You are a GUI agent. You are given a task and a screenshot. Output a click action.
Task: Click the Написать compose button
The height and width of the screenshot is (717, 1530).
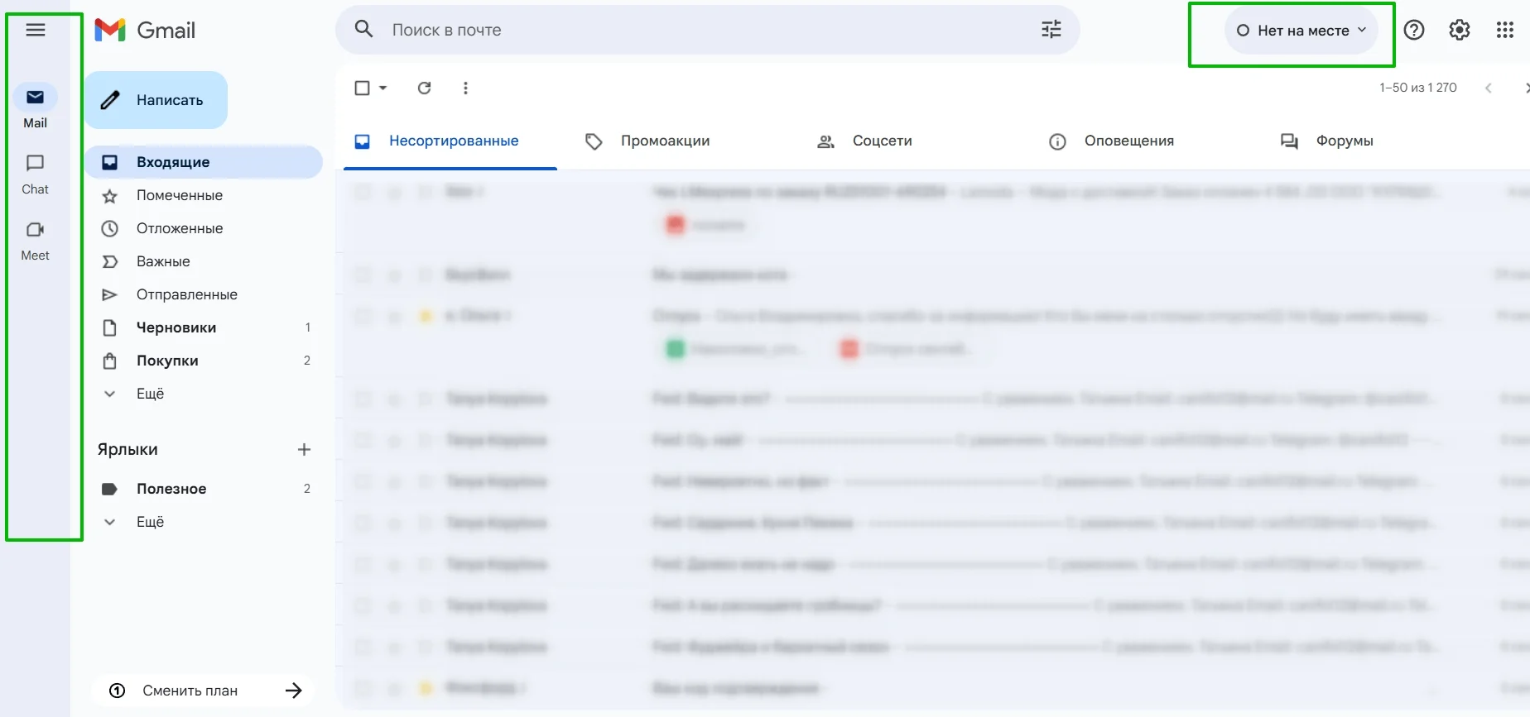(x=156, y=100)
